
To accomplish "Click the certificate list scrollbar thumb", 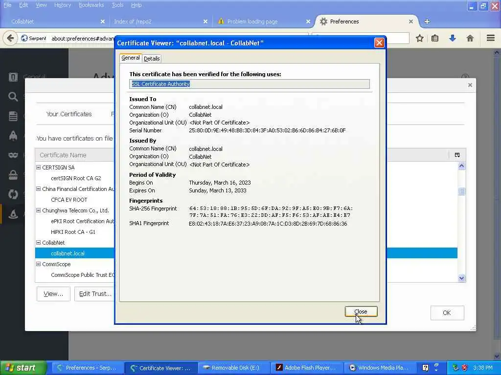I will (x=461, y=191).
